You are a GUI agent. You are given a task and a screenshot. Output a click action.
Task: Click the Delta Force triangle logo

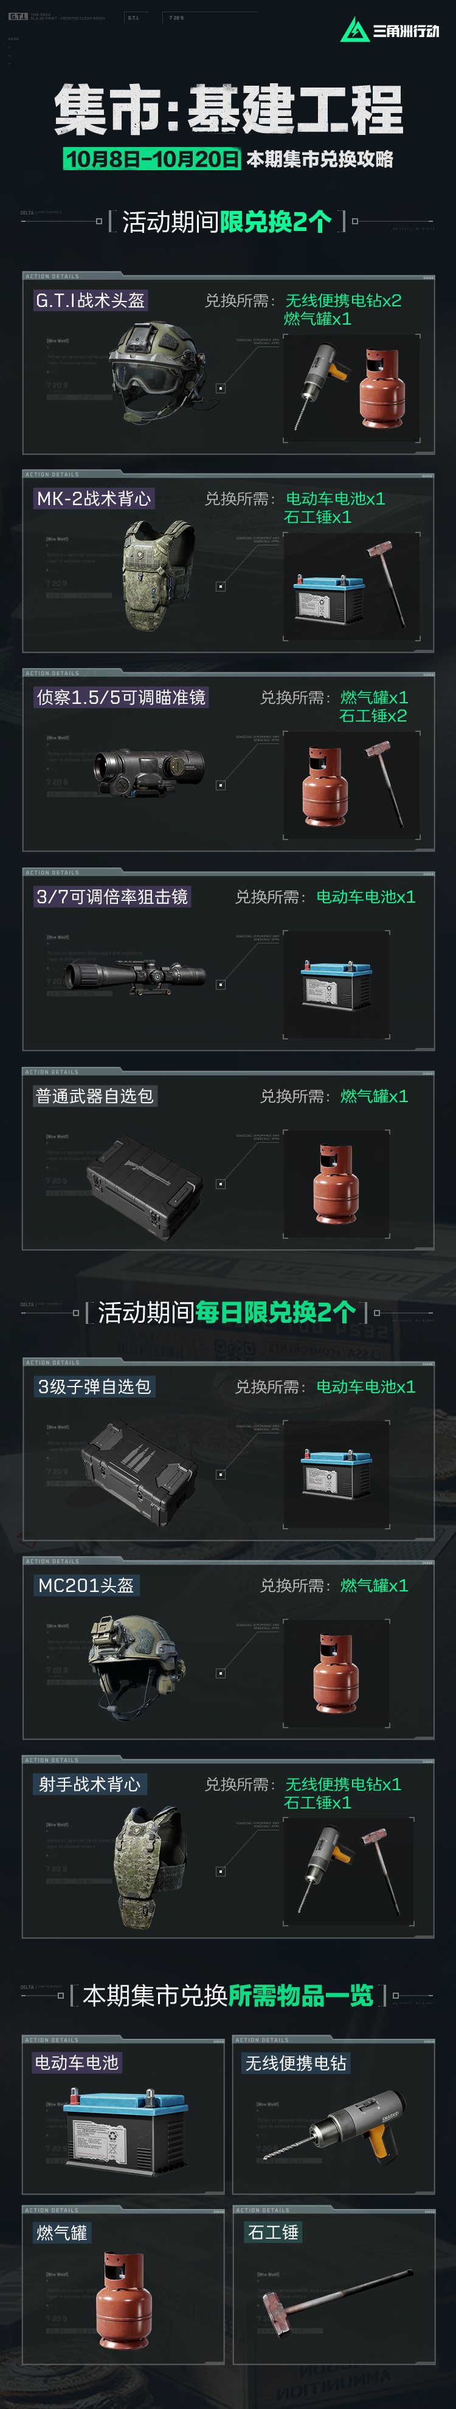click(354, 31)
